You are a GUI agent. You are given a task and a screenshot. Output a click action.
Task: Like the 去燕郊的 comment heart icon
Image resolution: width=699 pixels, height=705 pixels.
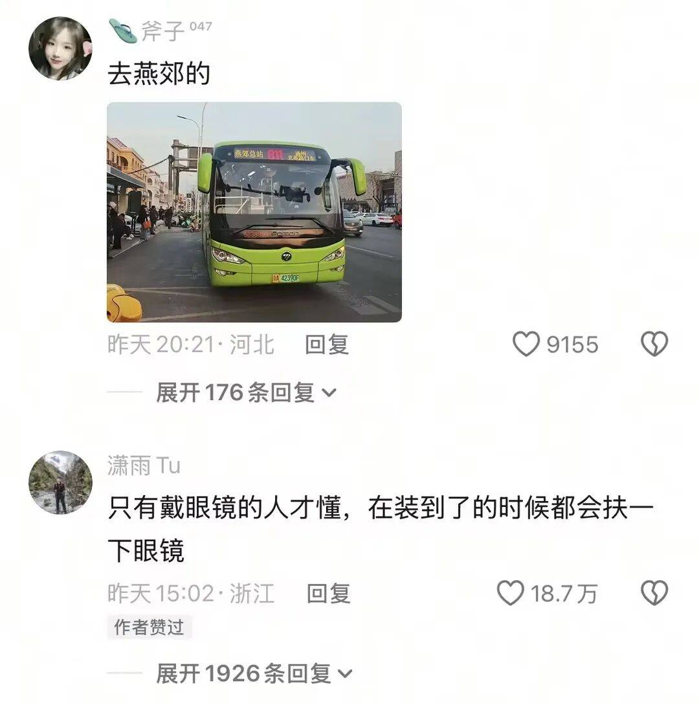526,344
